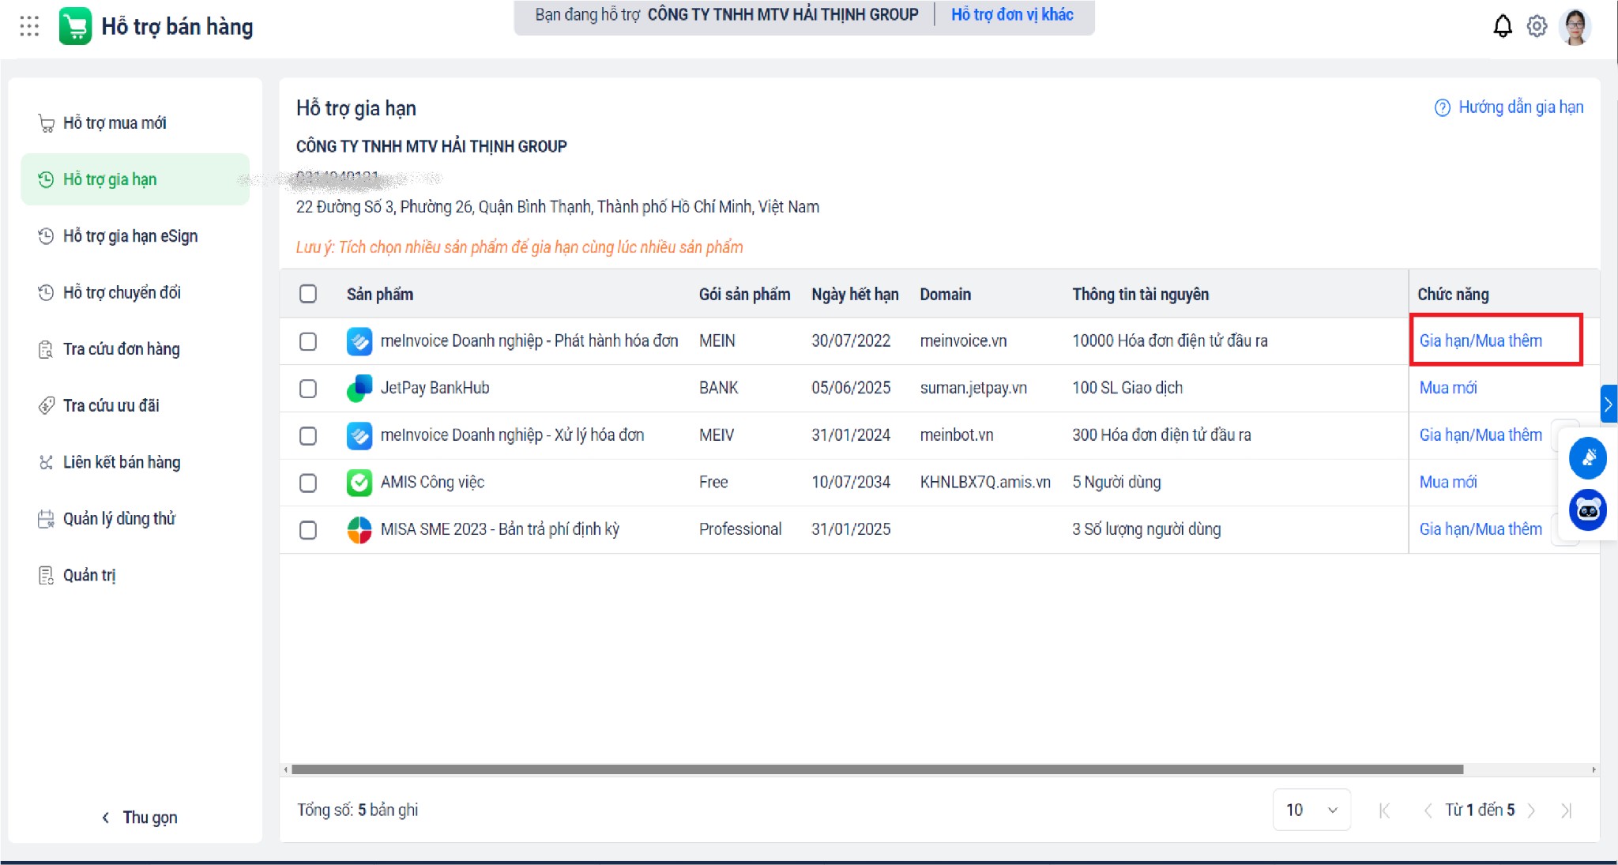
Task: Select all products with header checkbox
Action: point(308,294)
